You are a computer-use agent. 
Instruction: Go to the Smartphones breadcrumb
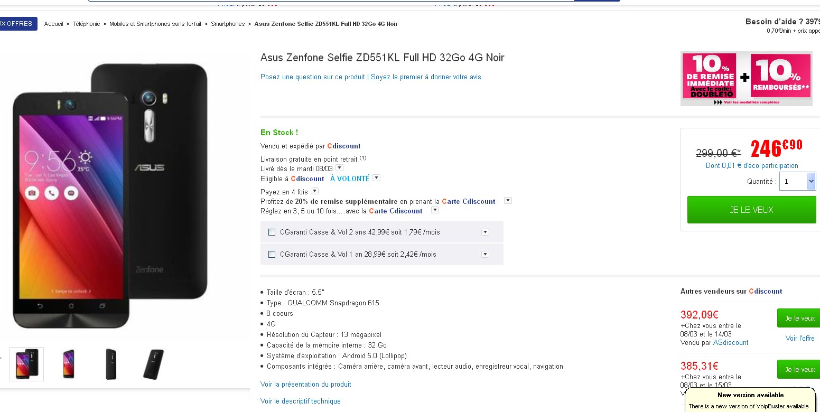pyautogui.click(x=228, y=24)
